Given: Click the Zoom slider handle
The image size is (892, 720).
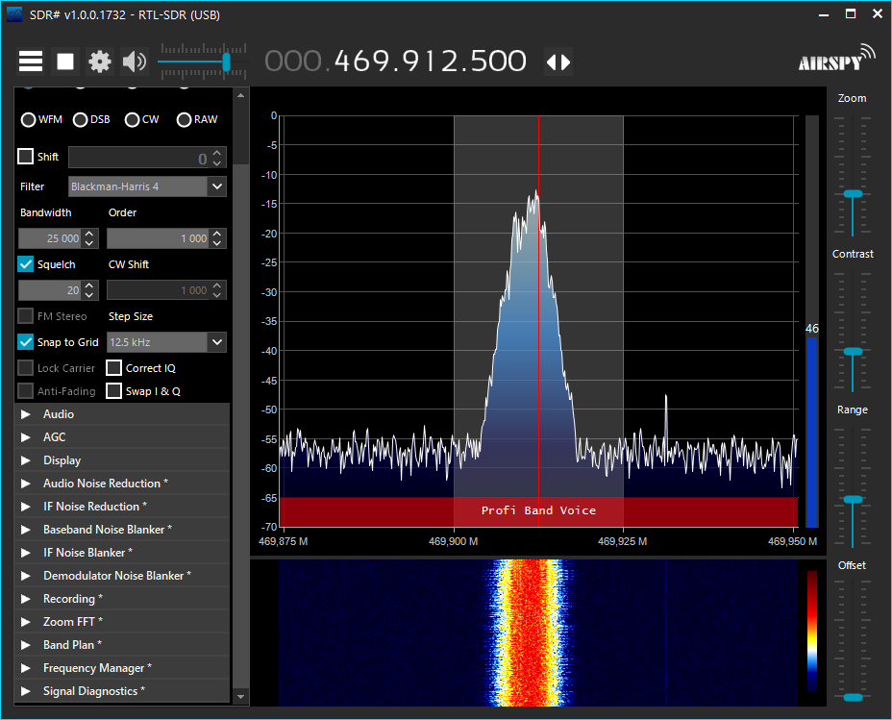Looking at the screenshot, I should click(853, 194).
